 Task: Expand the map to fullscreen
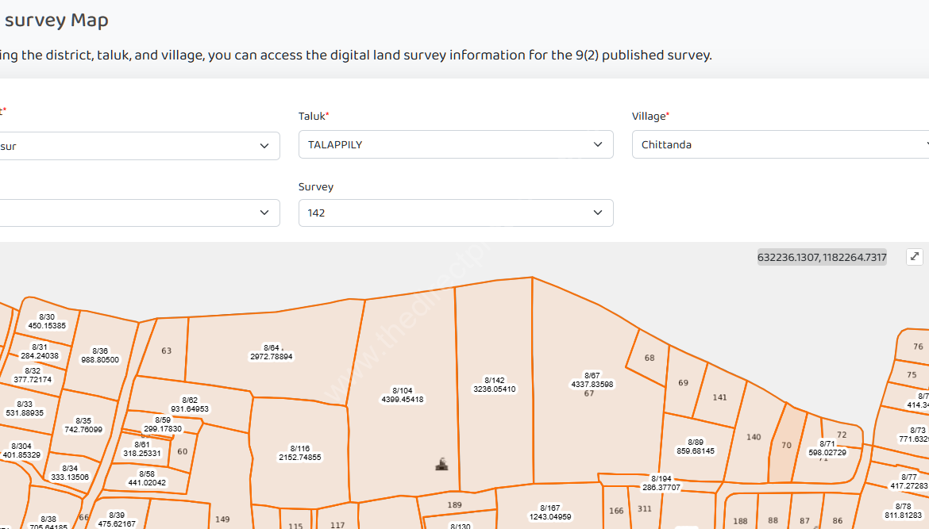pos(915,256)
